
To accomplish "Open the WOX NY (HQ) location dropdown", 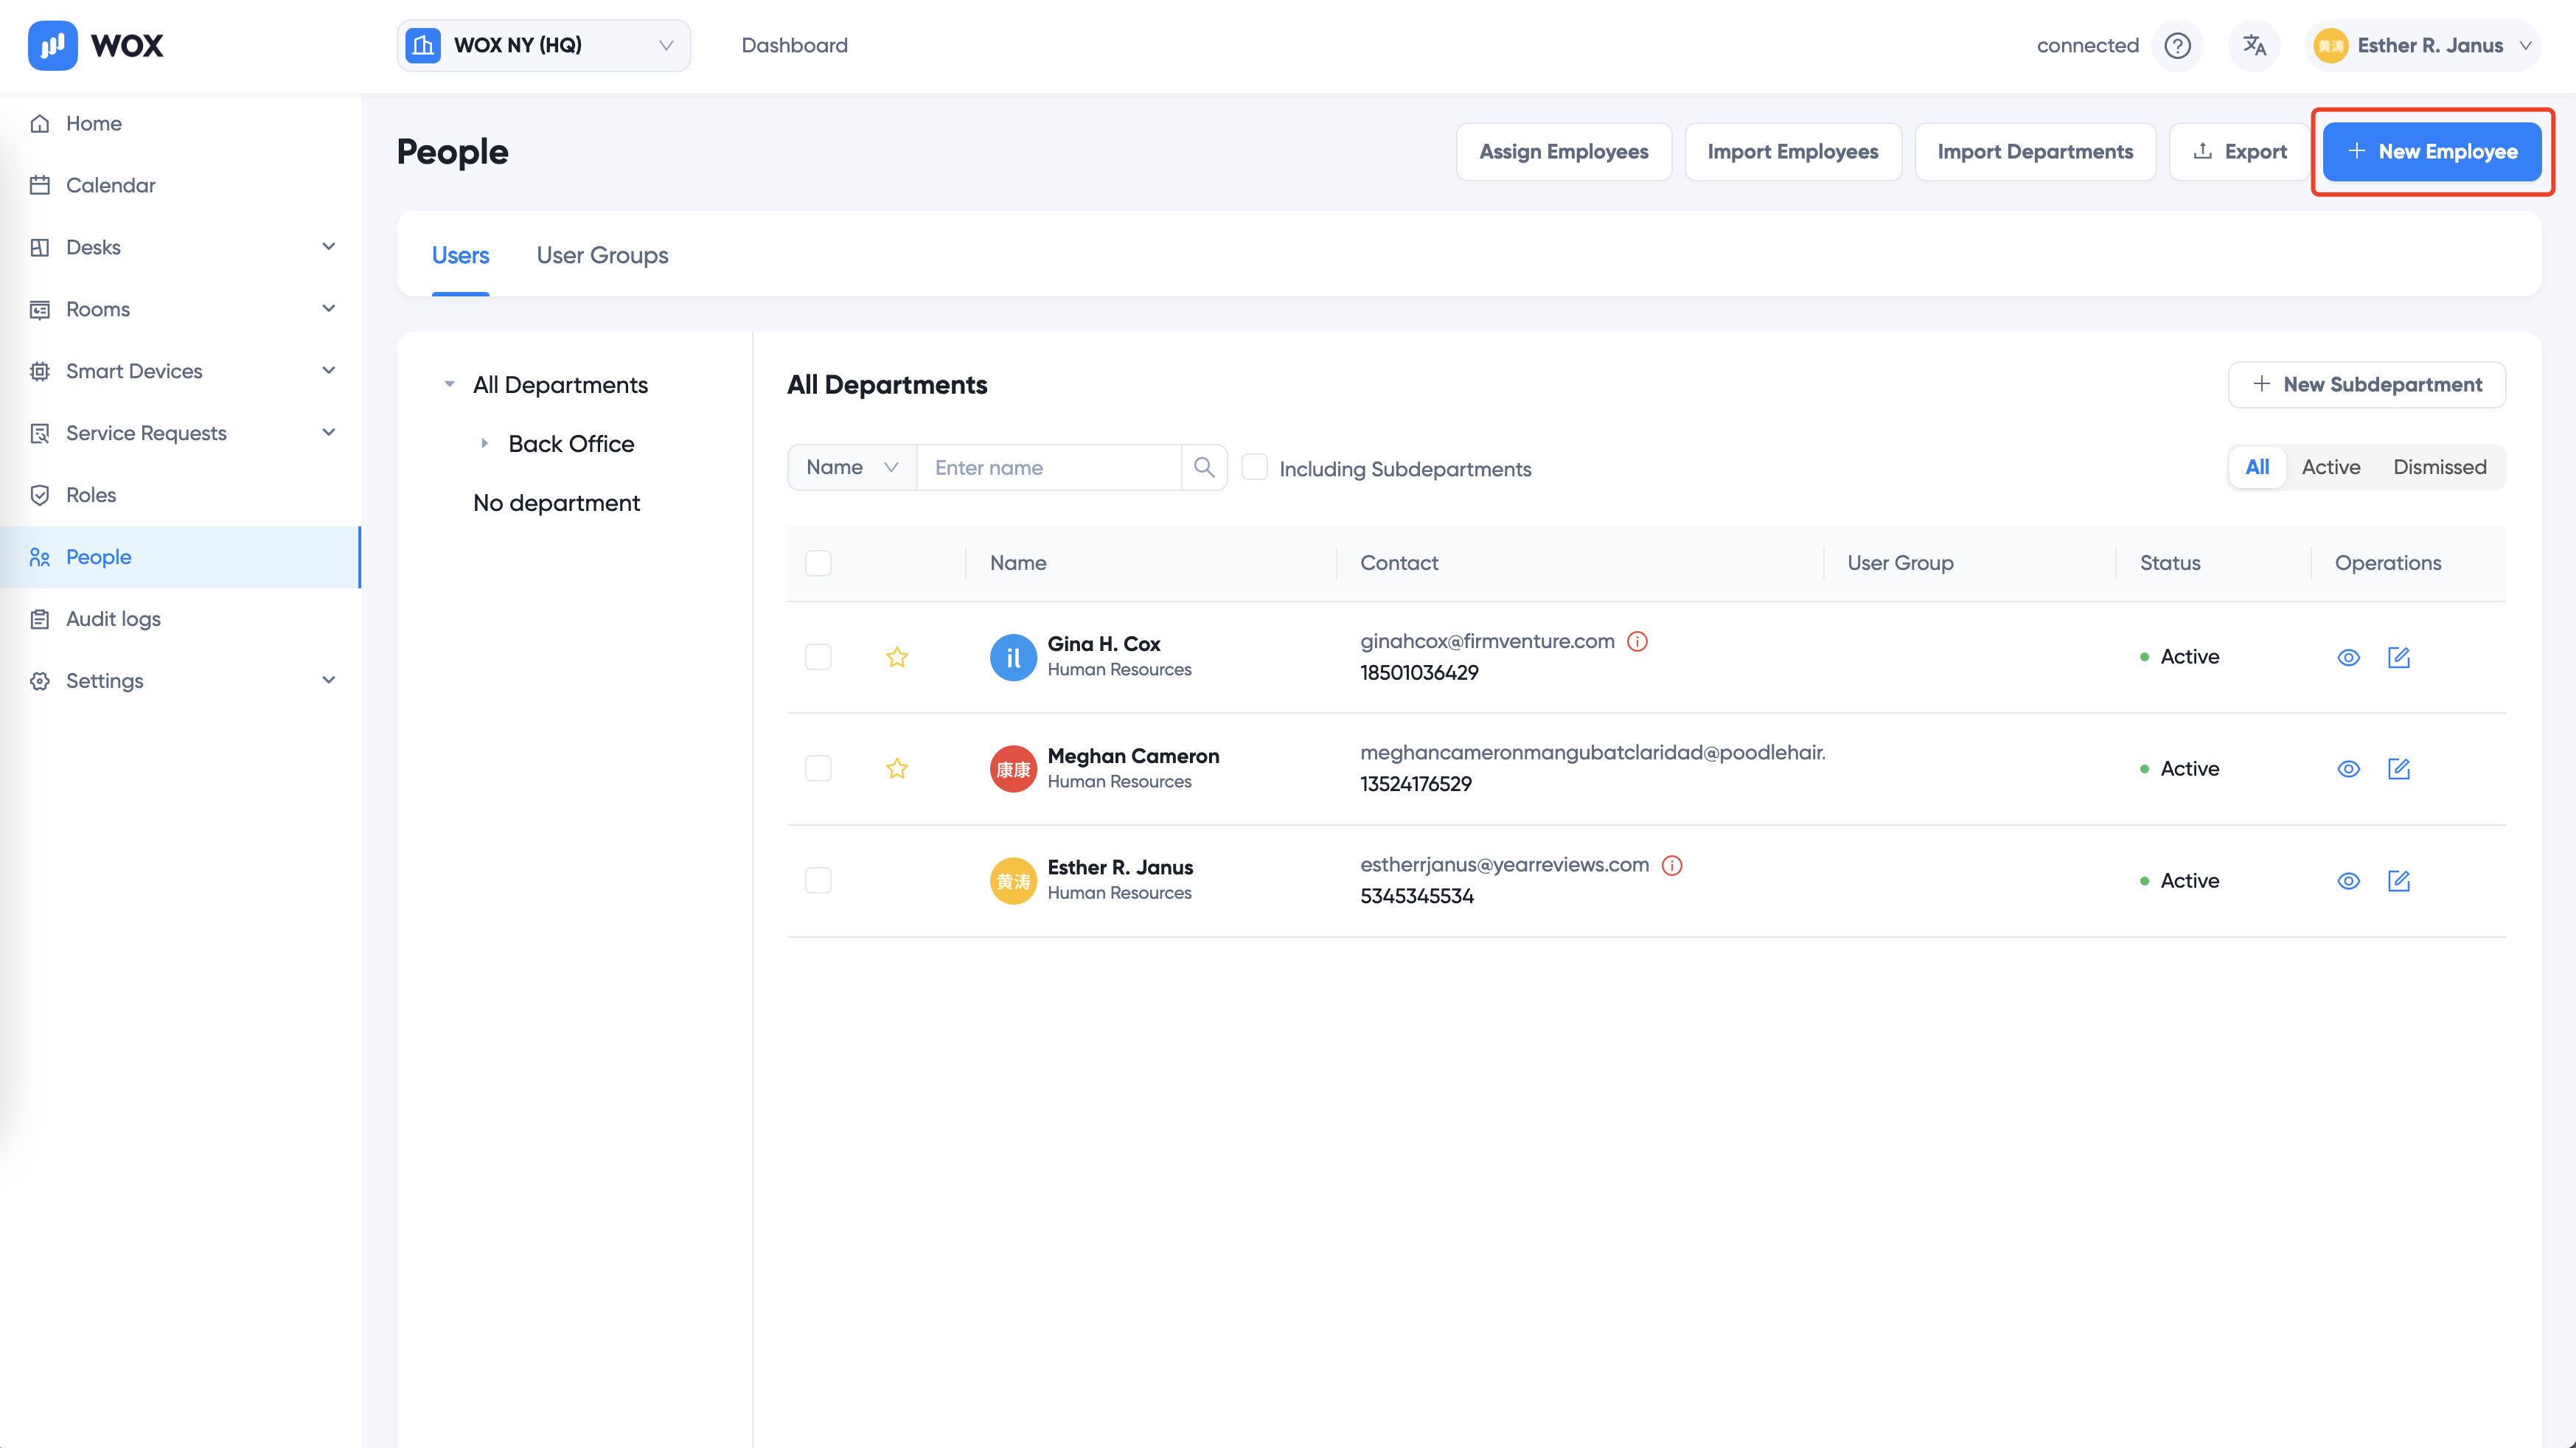I will (543, 45).
